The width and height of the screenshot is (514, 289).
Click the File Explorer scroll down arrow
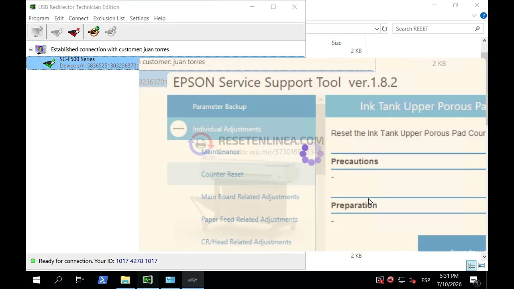(484, 256)
